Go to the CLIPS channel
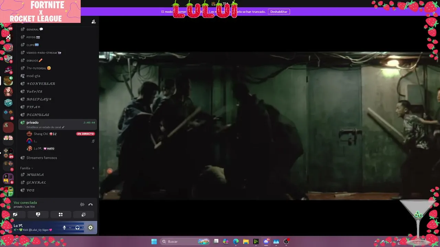440x247 pixels. point(57,45)
